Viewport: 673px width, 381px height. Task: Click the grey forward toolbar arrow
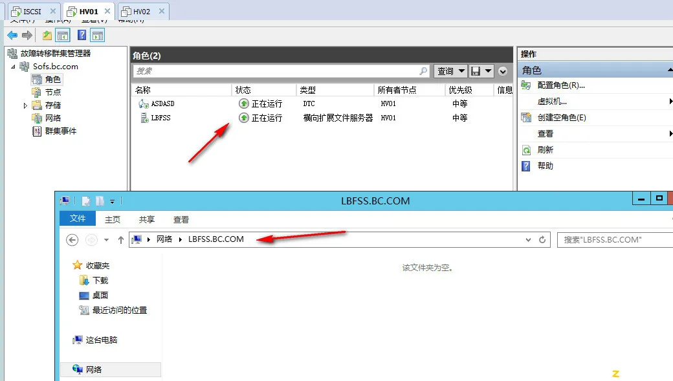pyautogui.click(x=27, y=35)
